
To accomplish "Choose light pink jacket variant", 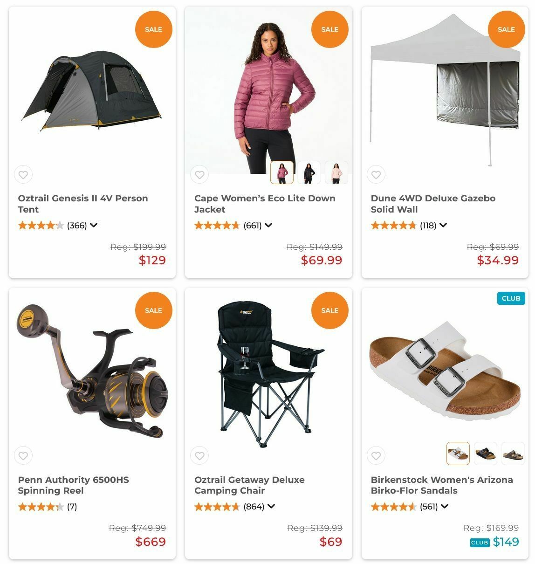I will coord(336,173).
